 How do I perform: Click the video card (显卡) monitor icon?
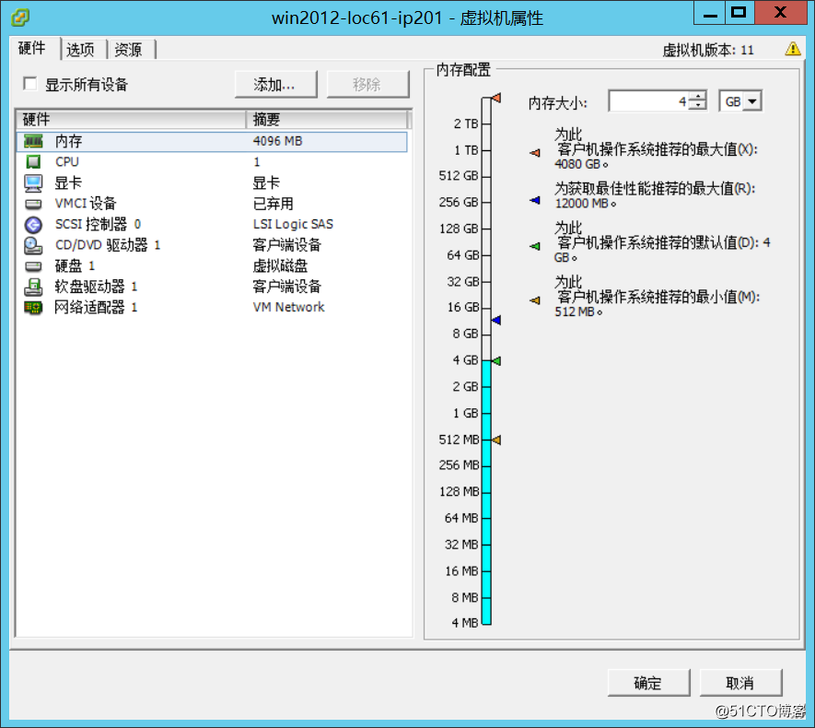point(33,183)
